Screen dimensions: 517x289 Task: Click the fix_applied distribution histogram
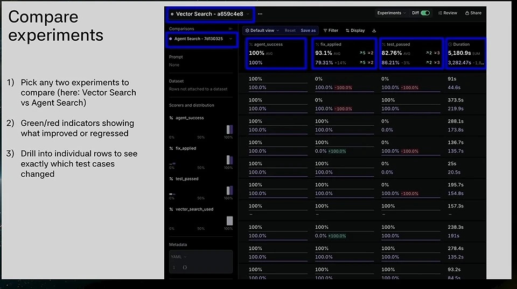[201, 160]
